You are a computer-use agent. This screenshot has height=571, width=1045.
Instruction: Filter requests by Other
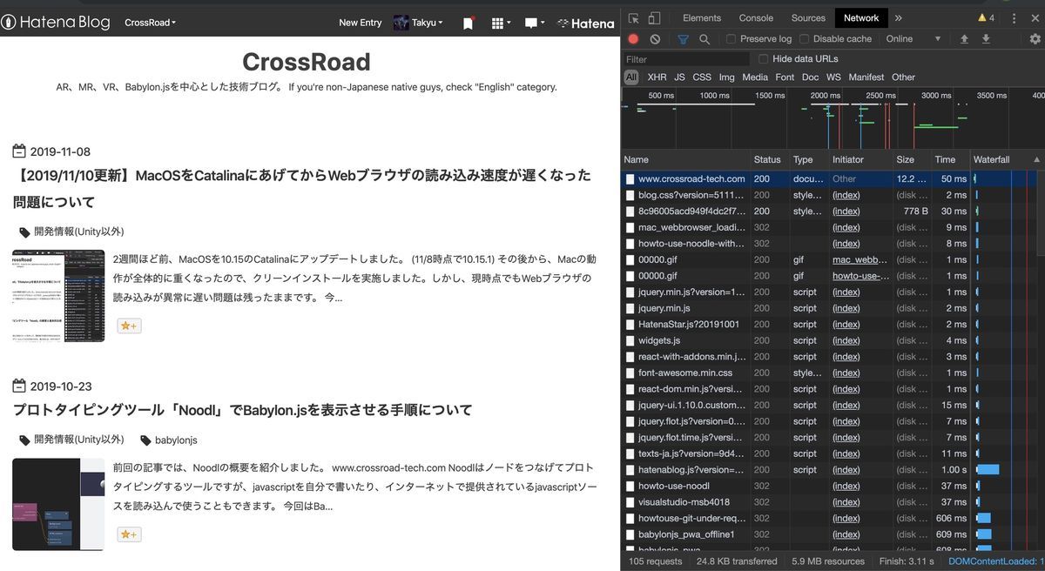click(903, 77)
